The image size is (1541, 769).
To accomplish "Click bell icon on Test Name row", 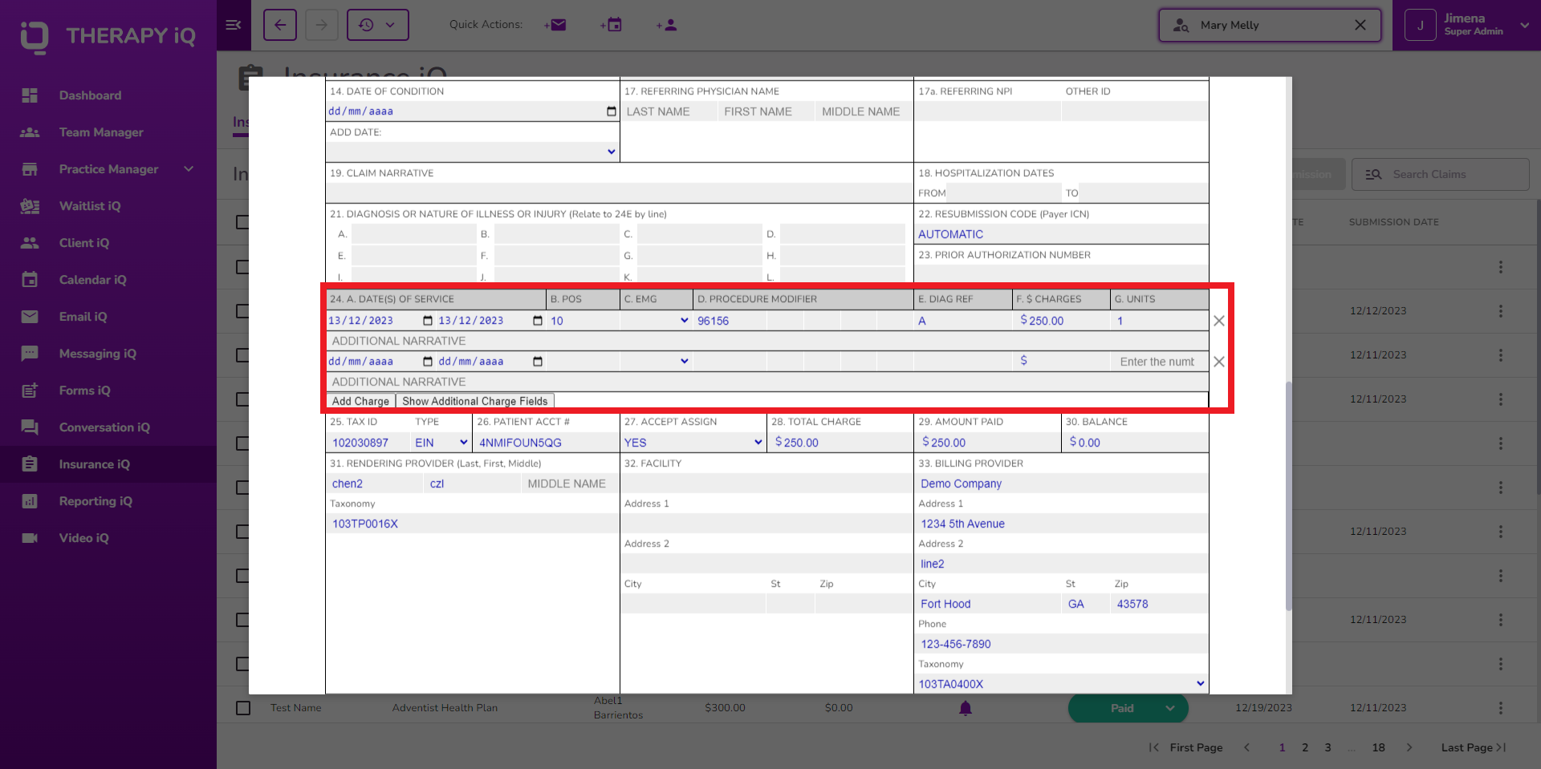I will (x=966, y=708).
